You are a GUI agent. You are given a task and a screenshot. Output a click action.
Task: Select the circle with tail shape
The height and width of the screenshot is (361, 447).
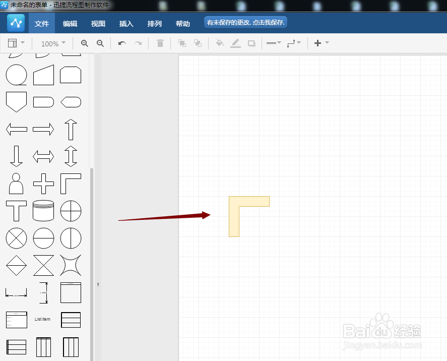17,75
